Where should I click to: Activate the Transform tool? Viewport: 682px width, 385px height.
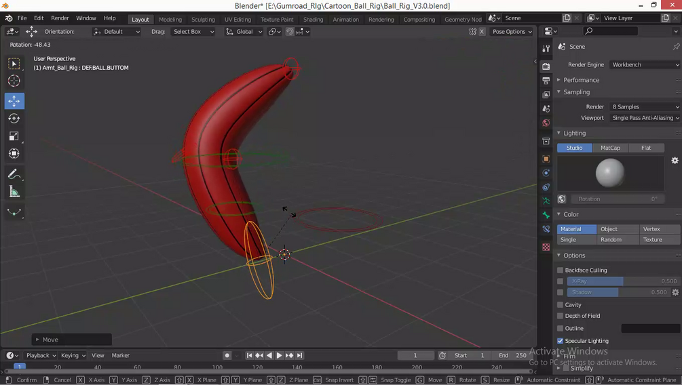click(14, 153)
